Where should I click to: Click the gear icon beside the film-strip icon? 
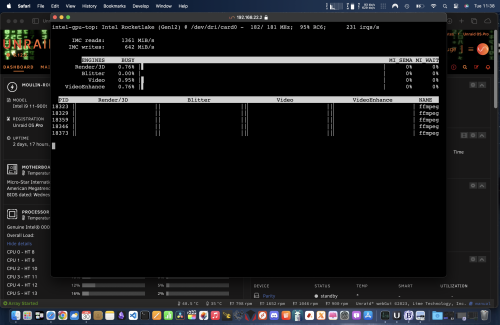click(473, 135)
